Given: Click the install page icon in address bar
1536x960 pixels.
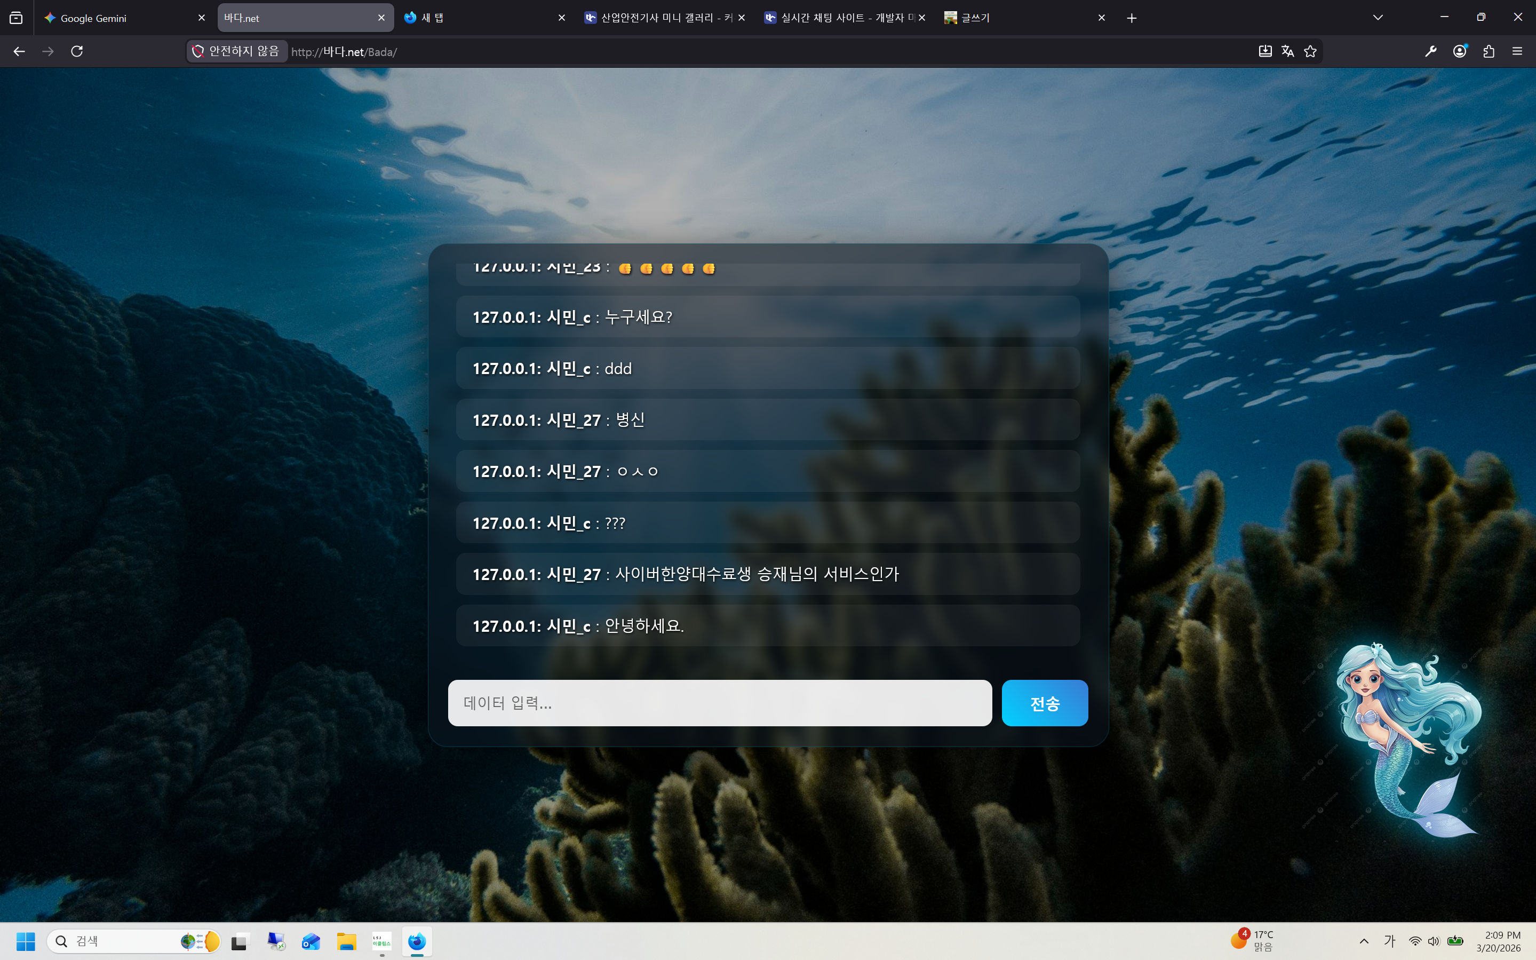Looking at the screenshot, I should 1264,51.
